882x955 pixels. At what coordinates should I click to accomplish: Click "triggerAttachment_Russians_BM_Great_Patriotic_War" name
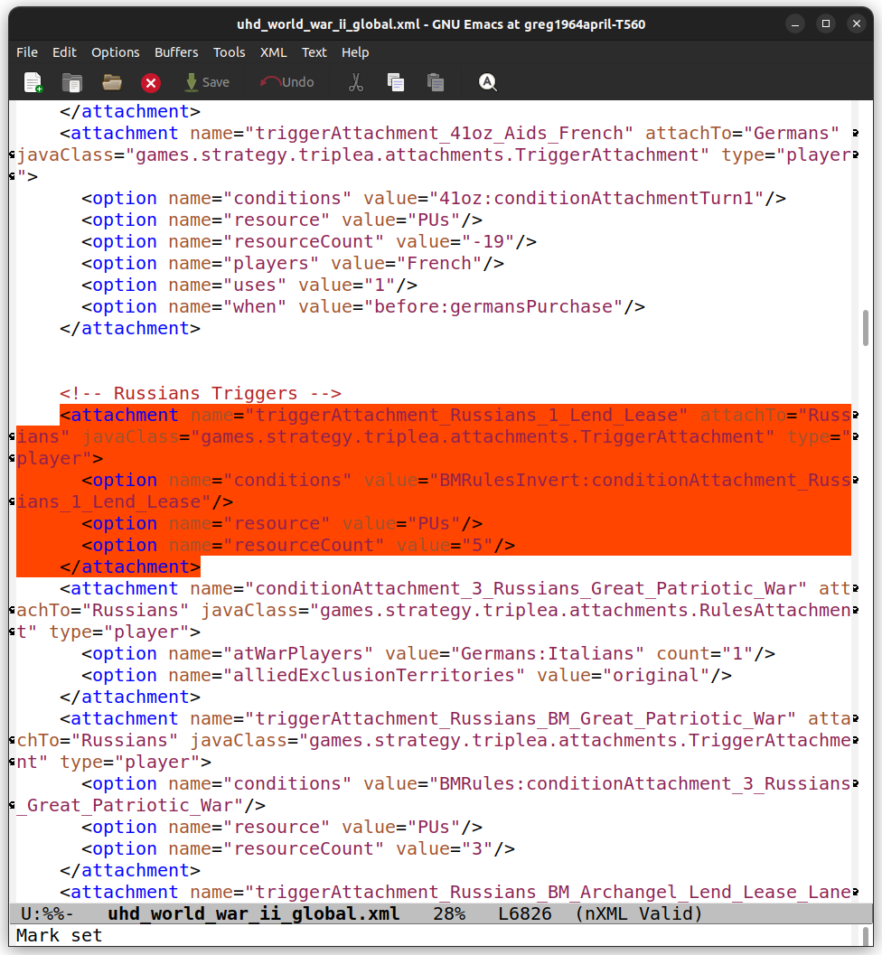521,719
